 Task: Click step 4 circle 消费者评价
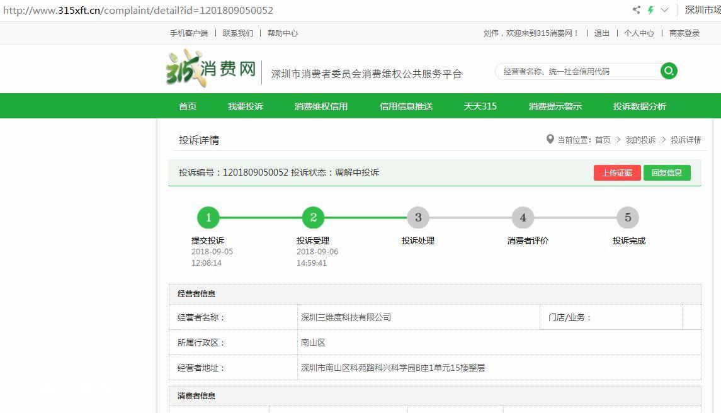tap(523, 218)
